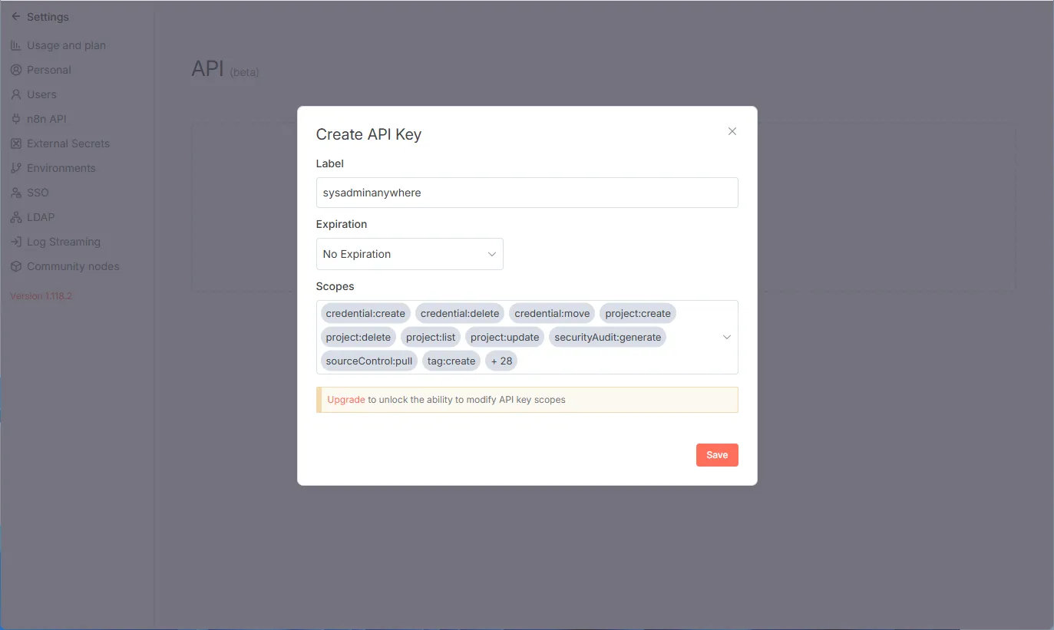Viewport: 1054px width, 630px height.
Task: Open the Expiration dropdown showing No Expiration
Action: (x=409, y=253)
